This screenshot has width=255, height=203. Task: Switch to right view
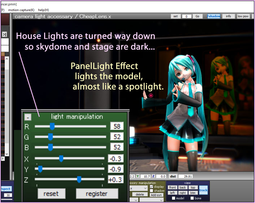tap(183, 193)
